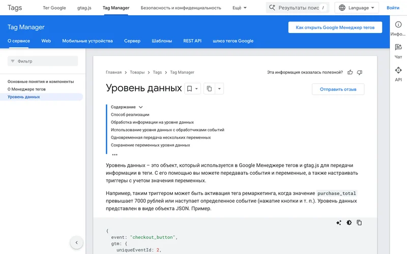407x254 pixels.
Task: Jump to Сохранение переменных уровня данных
Action: tap(151, 145)
